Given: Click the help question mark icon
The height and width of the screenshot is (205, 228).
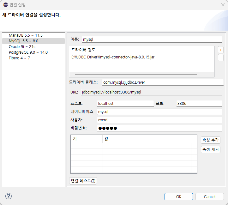Looking at the screenshot, I should point(9,196).
